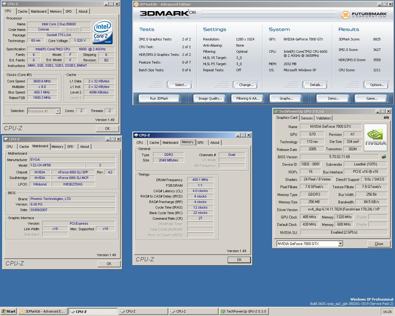Viewport: 395px width, 316px height.
Task: Click the CPU Score value 3211
Action: tap(377, 70)
